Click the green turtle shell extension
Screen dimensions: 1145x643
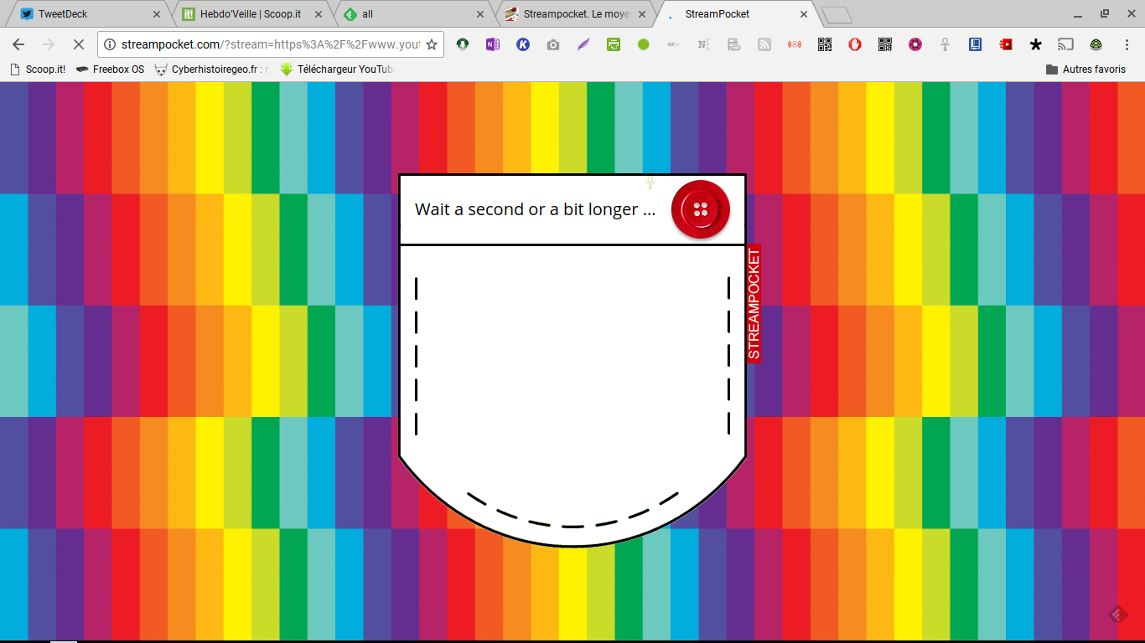(x=1096, y=44)
